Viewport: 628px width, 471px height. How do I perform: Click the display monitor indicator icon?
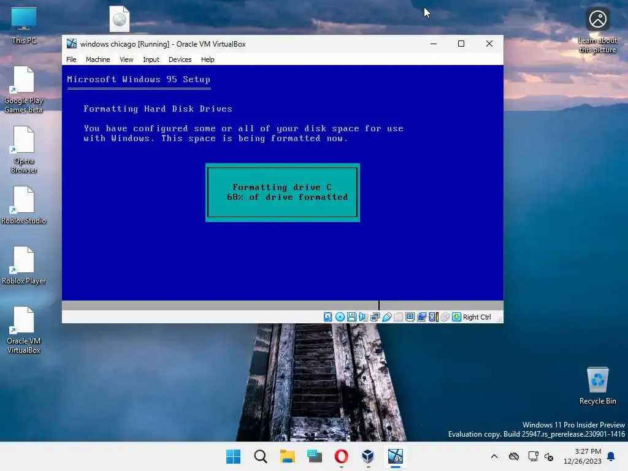(410, 317)
